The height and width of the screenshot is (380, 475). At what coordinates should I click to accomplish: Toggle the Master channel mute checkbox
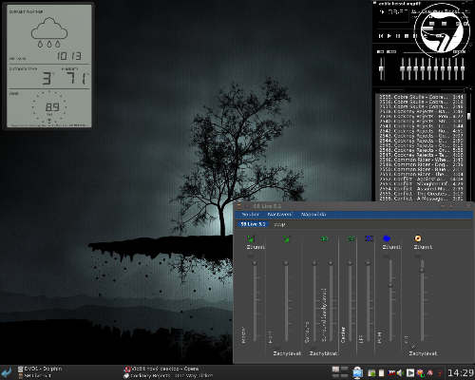coord(250,255)
